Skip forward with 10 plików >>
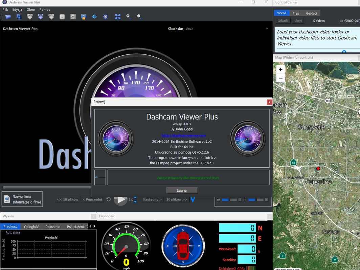The height and width of the screenshot is (270, 360). click(x=177, y=199)
